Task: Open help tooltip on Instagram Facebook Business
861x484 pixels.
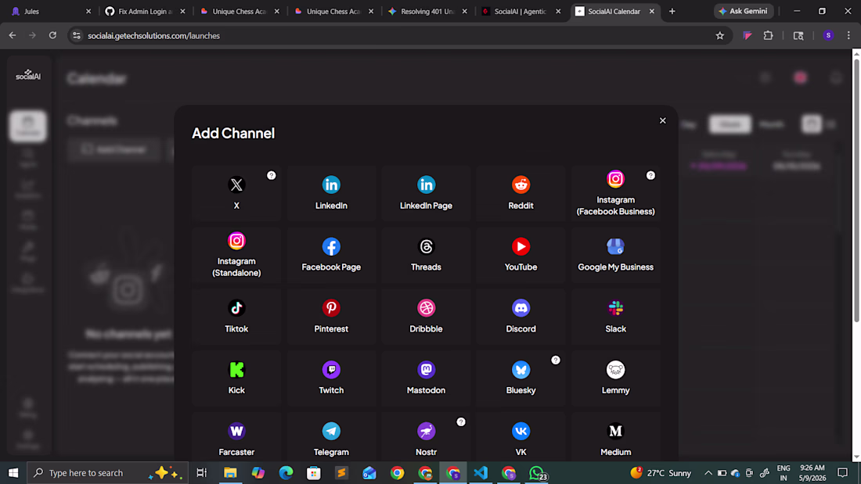Action: [650, 176]
